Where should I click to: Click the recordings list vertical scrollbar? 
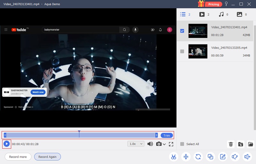(255, 77)
